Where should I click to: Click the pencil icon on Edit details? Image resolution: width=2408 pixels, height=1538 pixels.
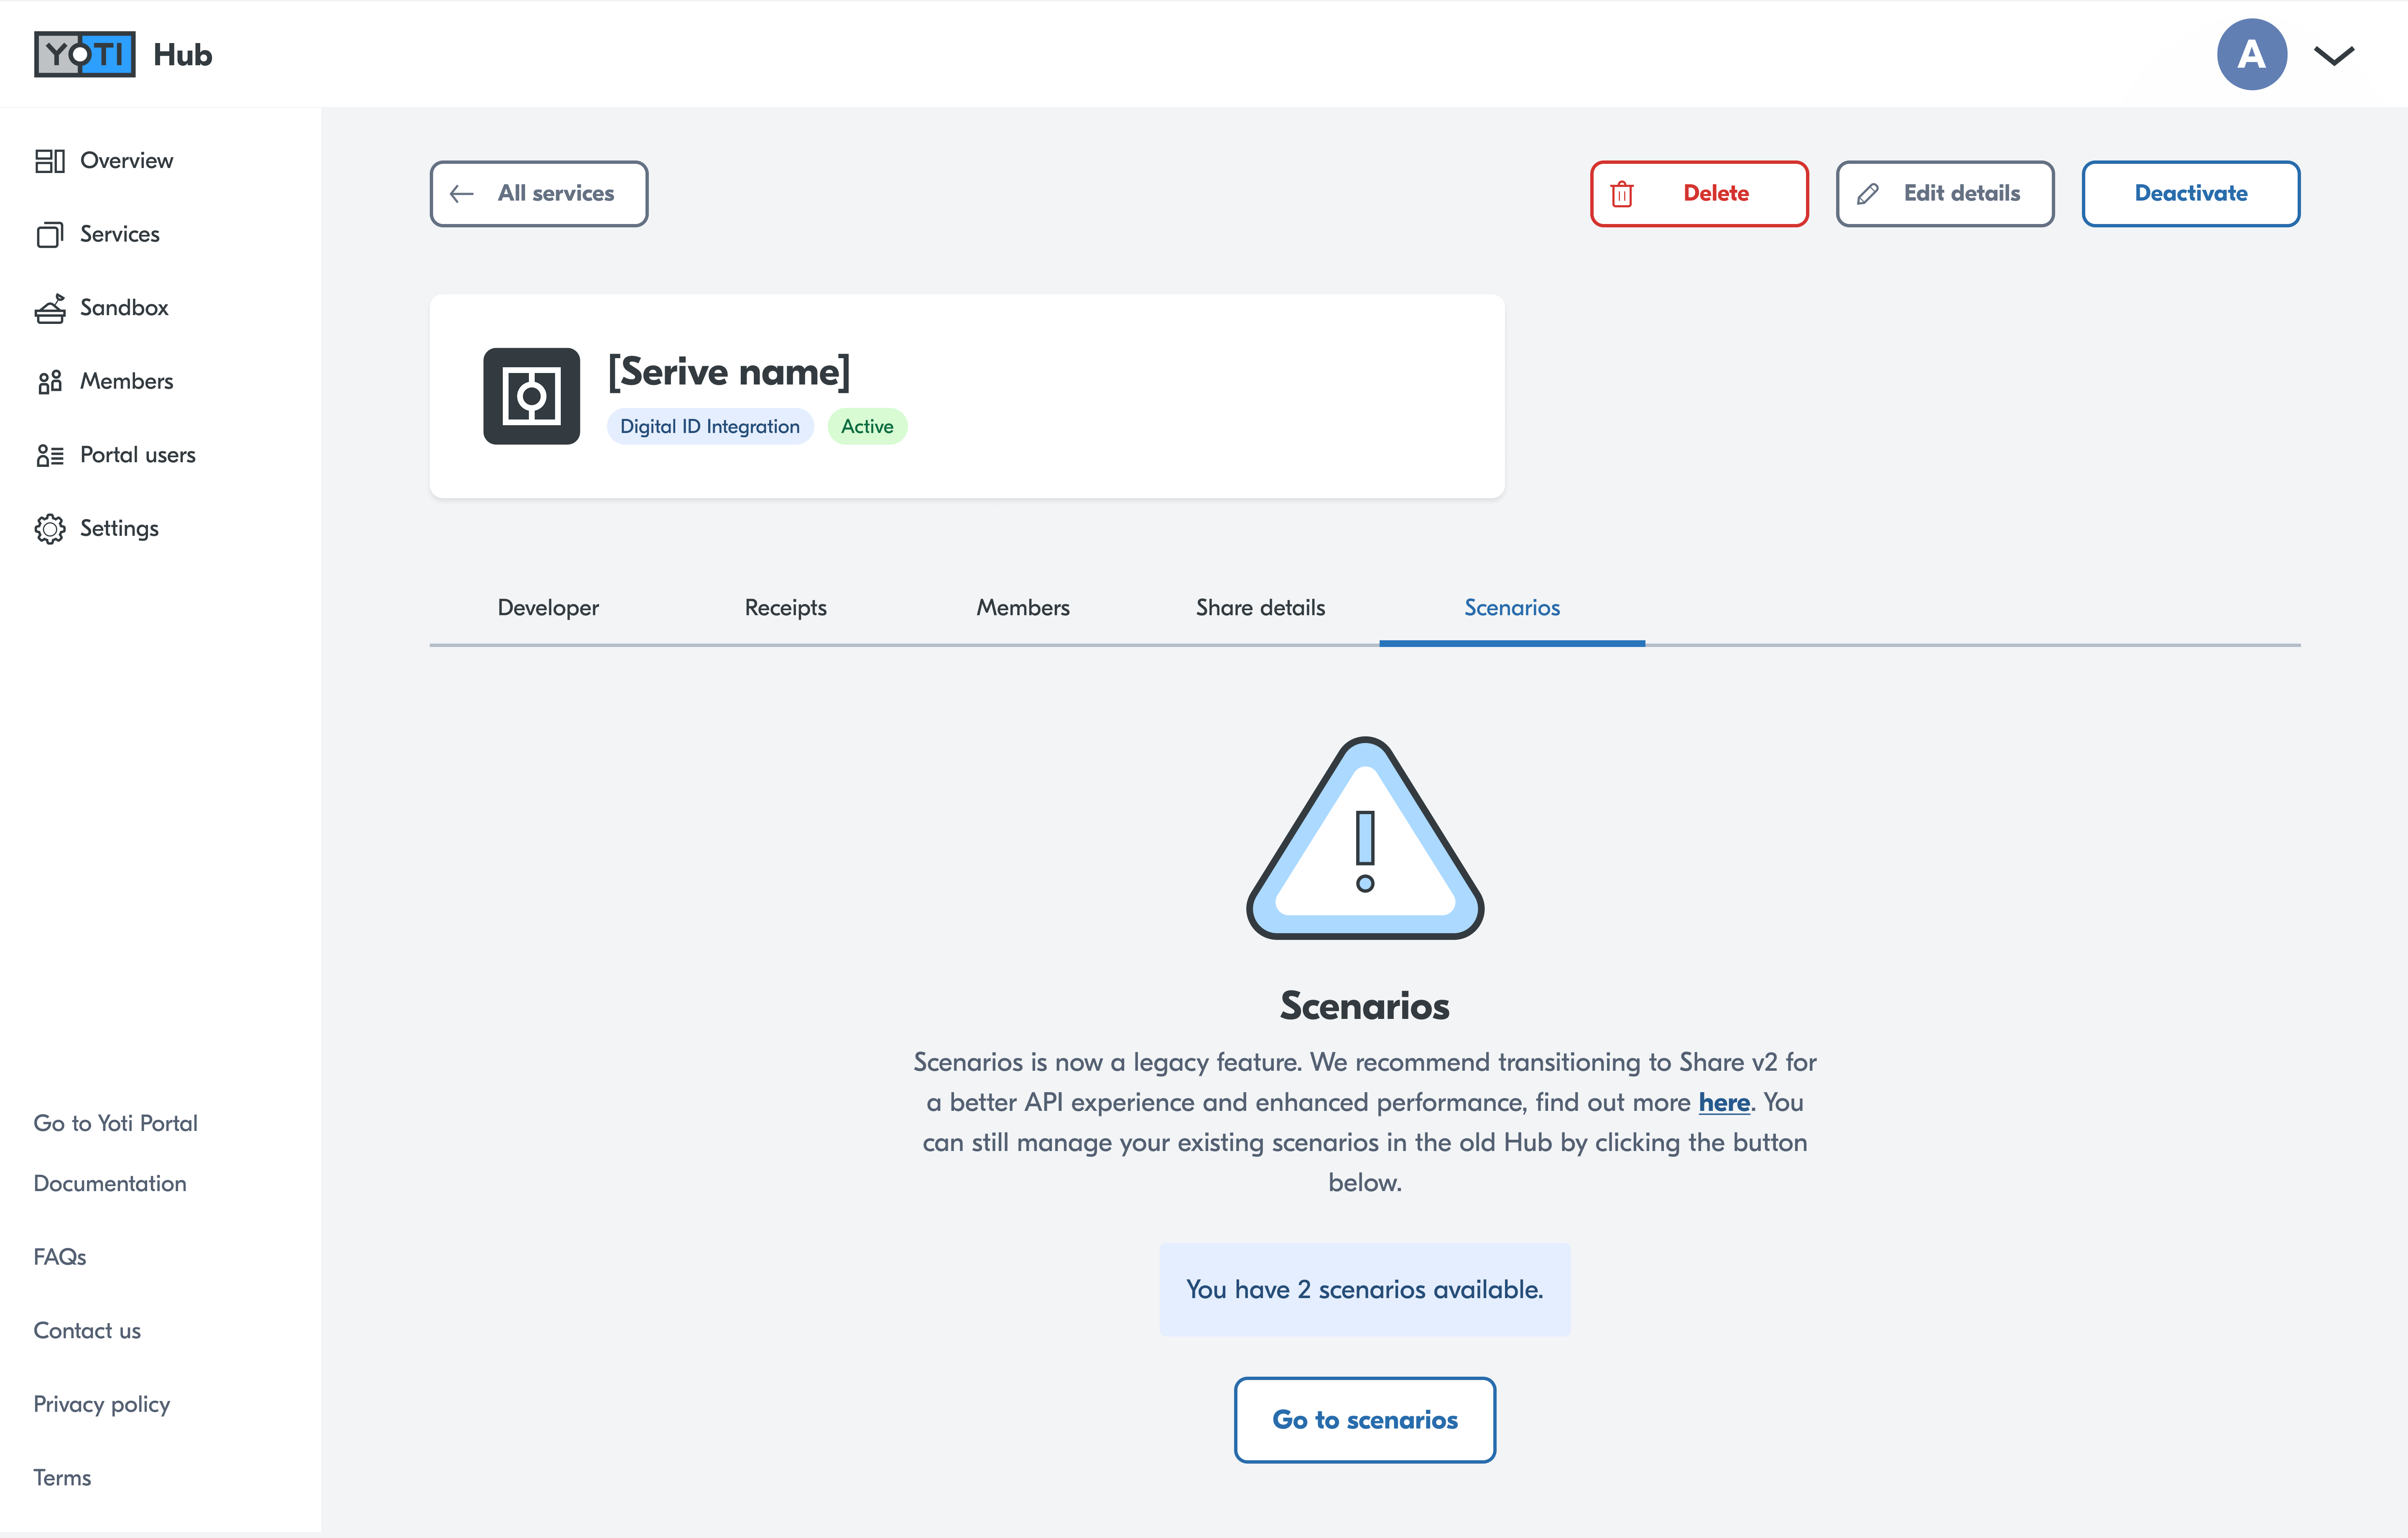(1867, 194)
